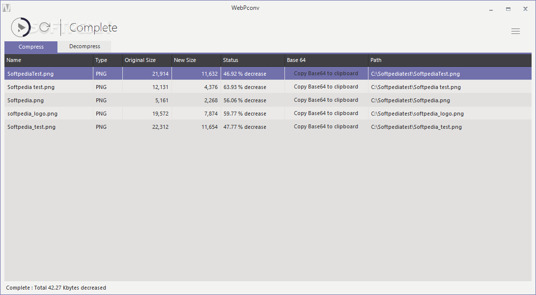This screenshot has width=536, height=295.
Task: Maximize the WebPconv window
Action: (508, 9)
